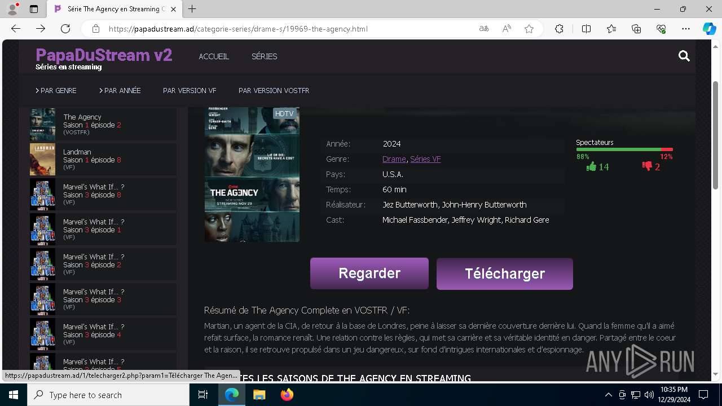Open Marvel's What If Saison 3 épisode 3
The height and width of the screenshot is (406, 722).
103,299
